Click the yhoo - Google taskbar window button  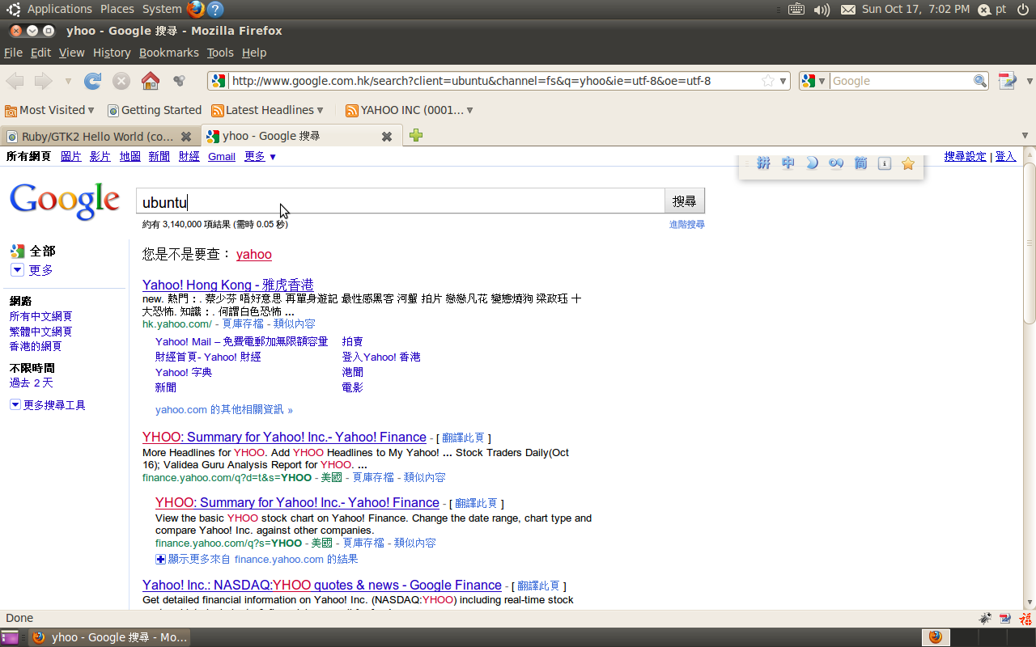click(x=109, y=637)
